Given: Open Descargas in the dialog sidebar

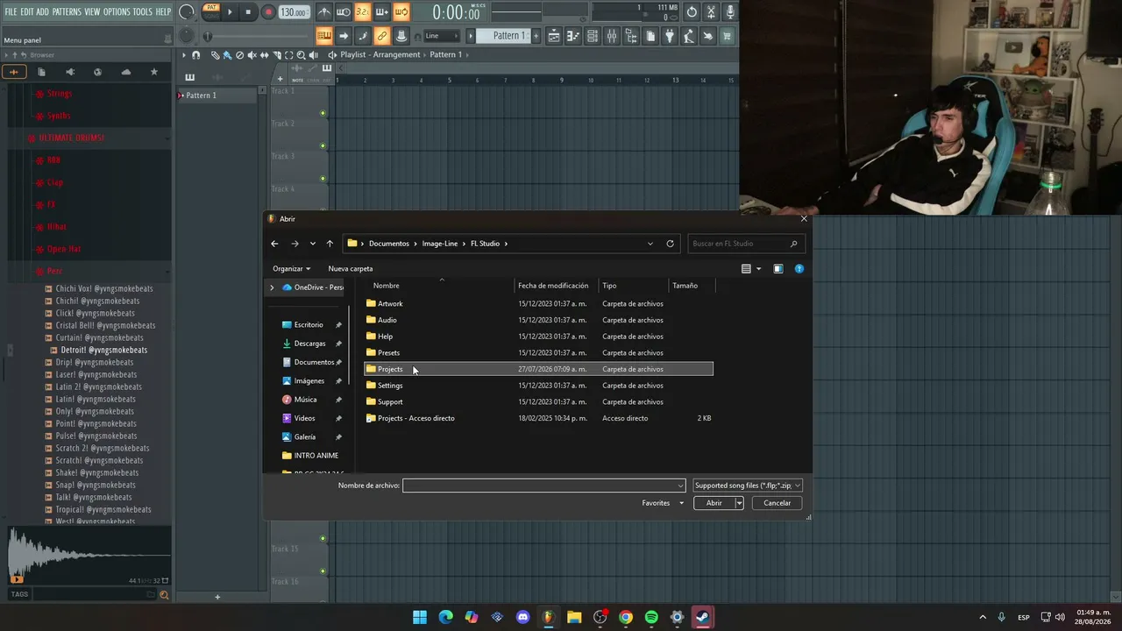Looking at the screenshot, I should (309, 344).
